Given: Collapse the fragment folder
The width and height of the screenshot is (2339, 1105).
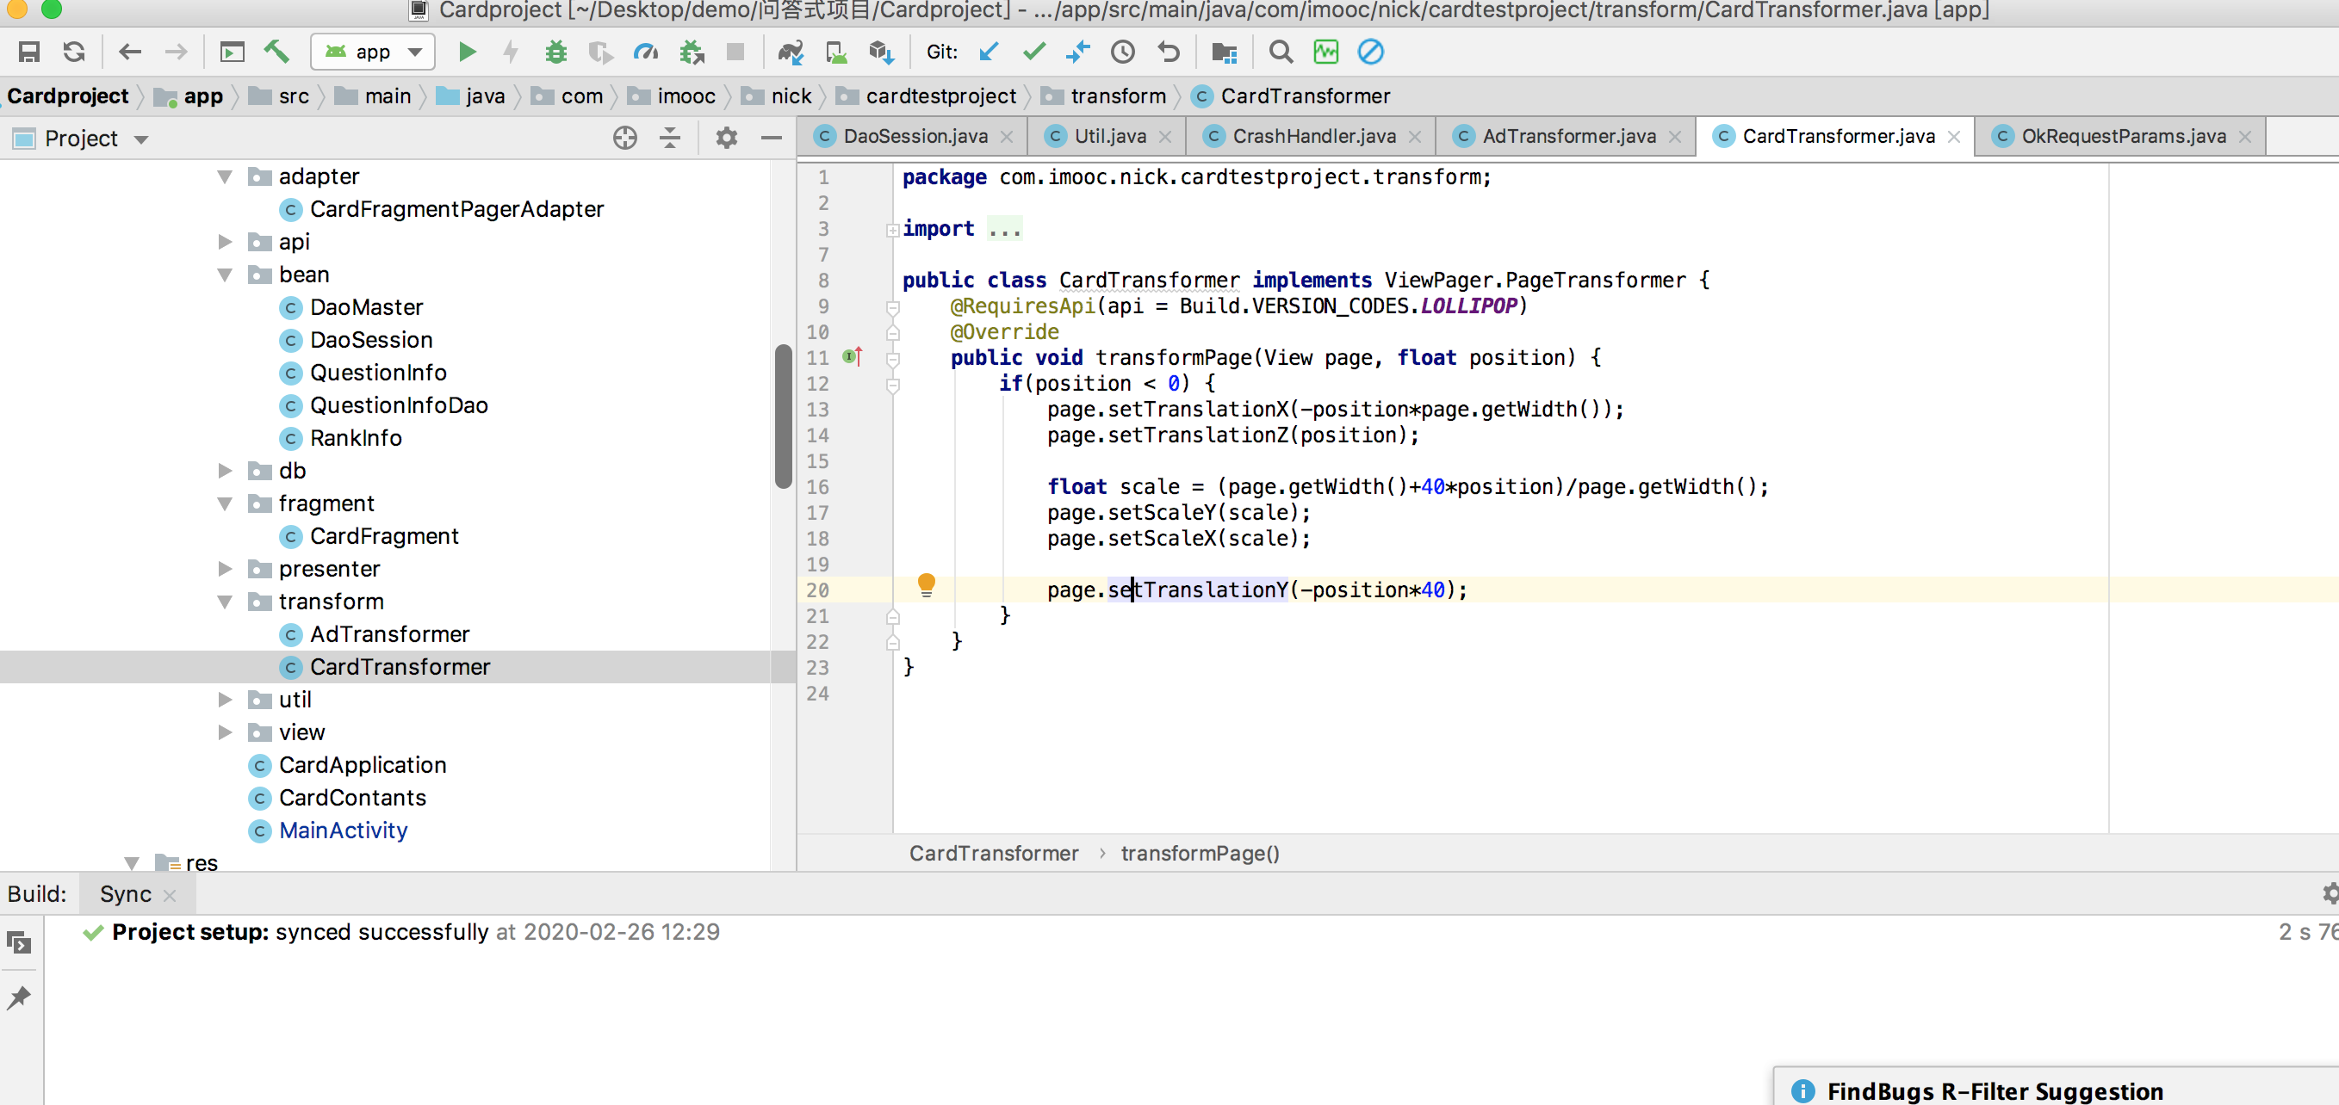Looking at the screenshot, I should [x=224, y=503].
